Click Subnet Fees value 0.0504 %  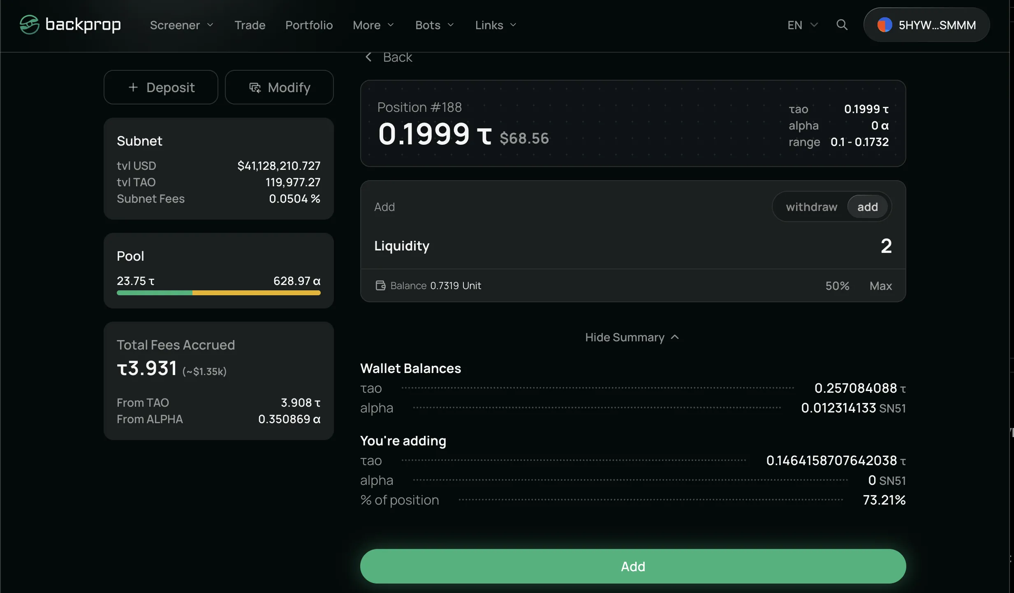(294, 199)
